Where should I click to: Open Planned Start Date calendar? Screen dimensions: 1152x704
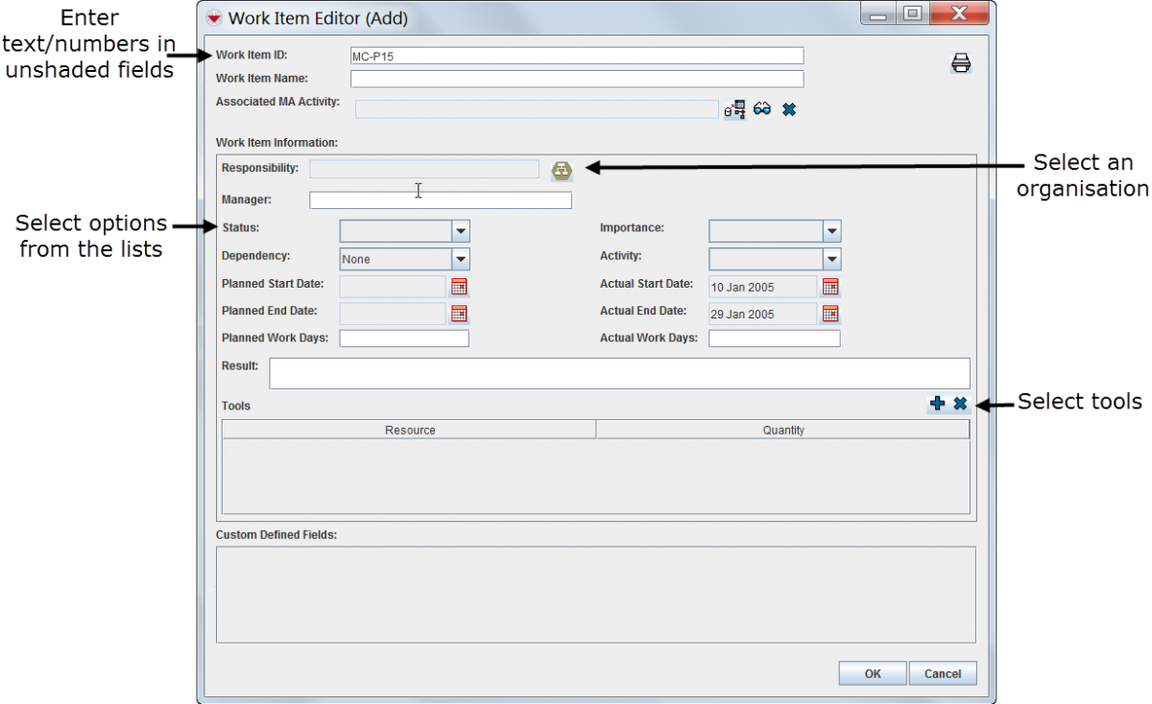click(459, 286)
